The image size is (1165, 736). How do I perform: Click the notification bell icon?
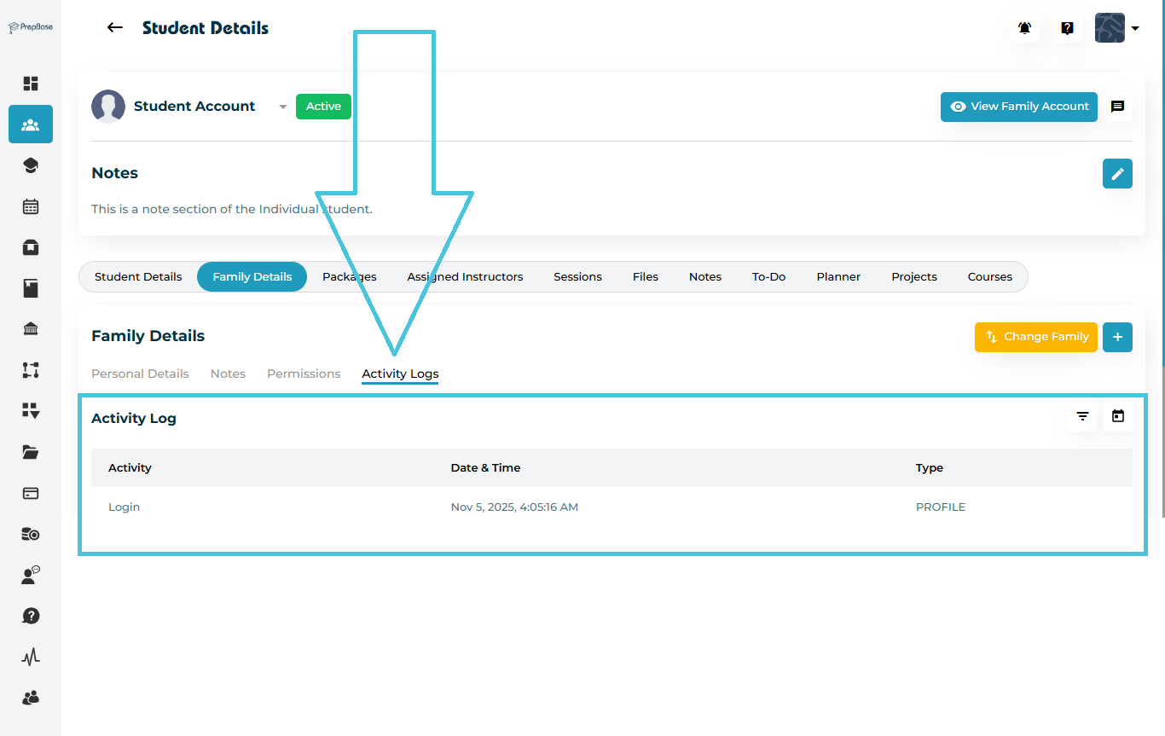pos(1024,28)
